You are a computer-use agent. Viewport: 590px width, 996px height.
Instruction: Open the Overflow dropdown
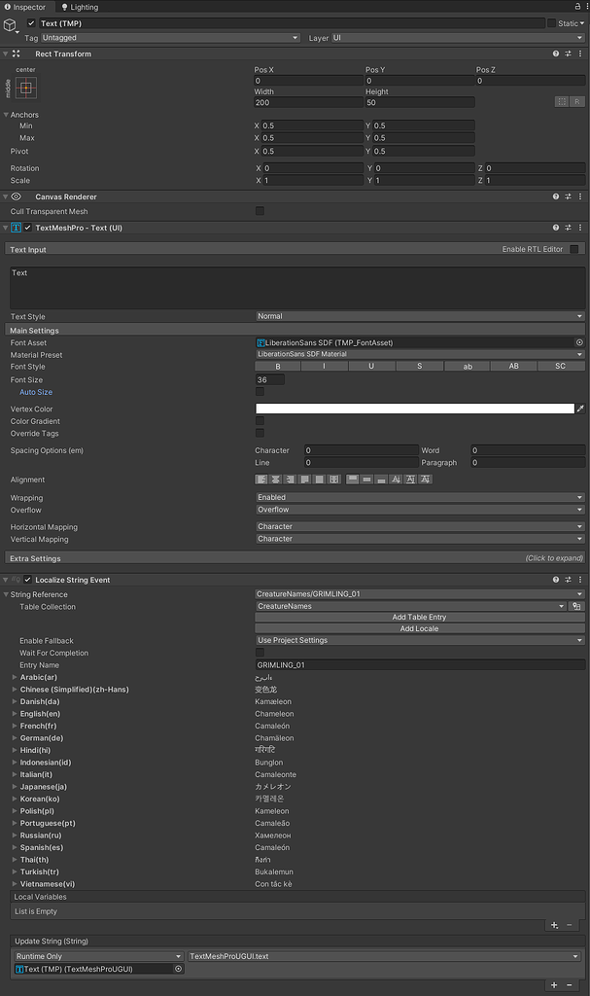tap(419, 510)
